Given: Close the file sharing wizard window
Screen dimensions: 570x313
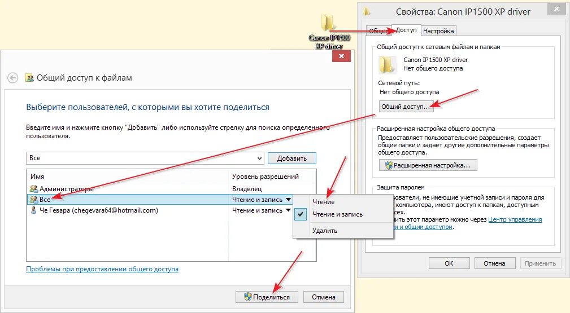Looking at the screenshot, I should (341, 56).
